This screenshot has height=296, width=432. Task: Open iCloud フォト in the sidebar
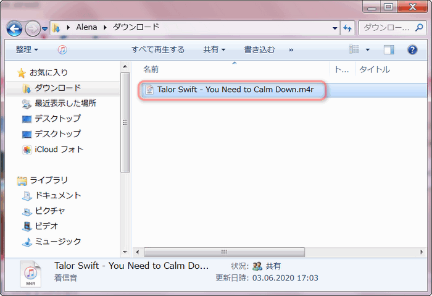[x=59, y=150]
